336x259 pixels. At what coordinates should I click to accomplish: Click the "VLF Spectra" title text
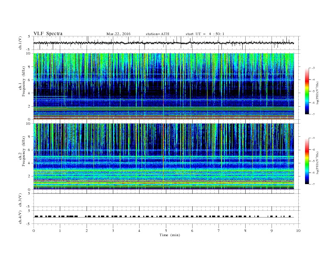(48, 33)
